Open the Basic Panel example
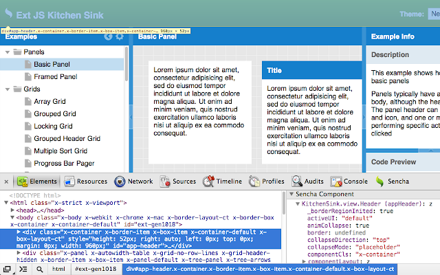Viewport: 440px width, 275px height. coord(52,64)
